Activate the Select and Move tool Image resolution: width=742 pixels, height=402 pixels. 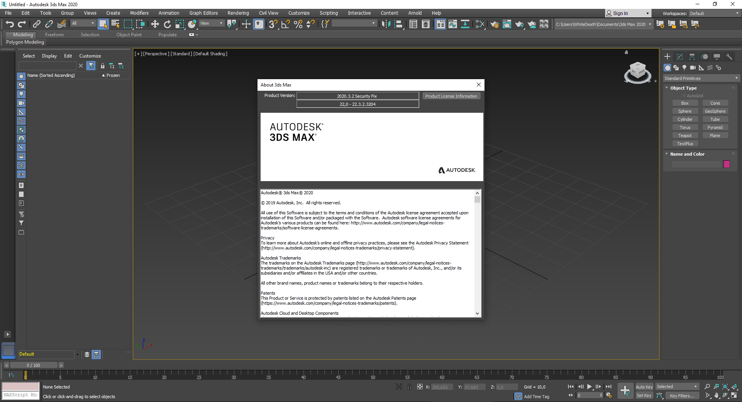point(155,24)
